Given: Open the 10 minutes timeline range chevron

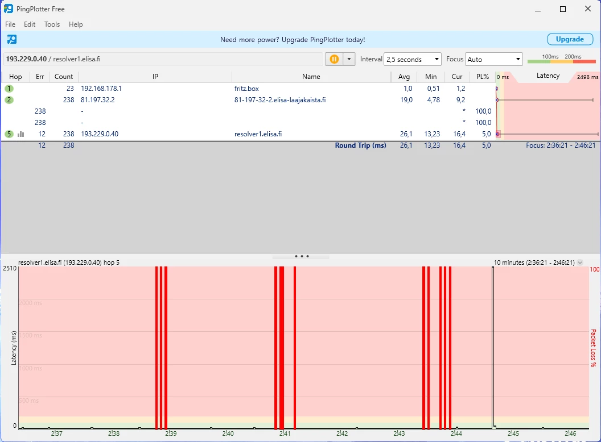Looking at the screenshot, I should pyautogui.click(x=580, y=262).
